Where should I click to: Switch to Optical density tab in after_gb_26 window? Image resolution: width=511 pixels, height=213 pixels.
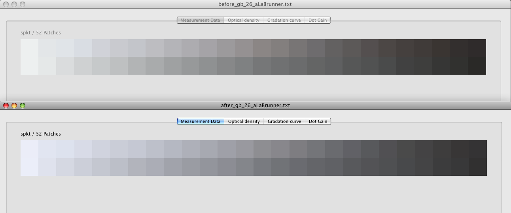pyautogui.click(x=244, y=121)
